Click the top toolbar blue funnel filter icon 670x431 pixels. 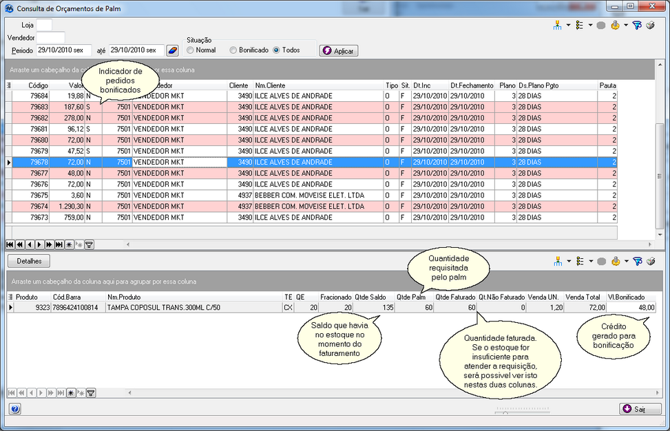tap(637, 25)
